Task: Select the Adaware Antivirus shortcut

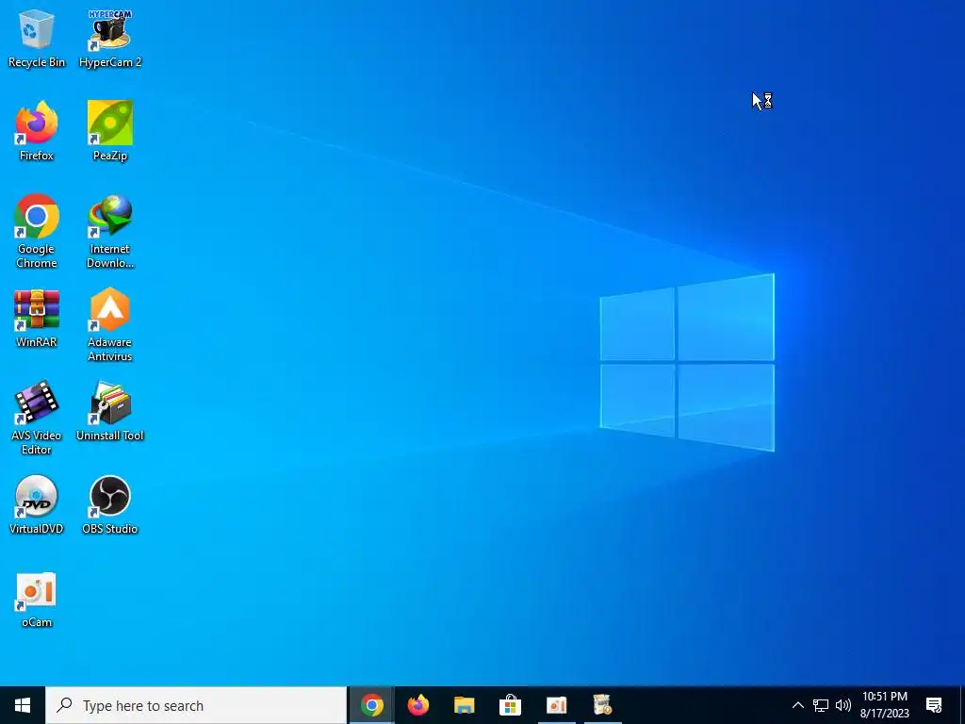Action: pyautogui.click(x=110, y=325)
